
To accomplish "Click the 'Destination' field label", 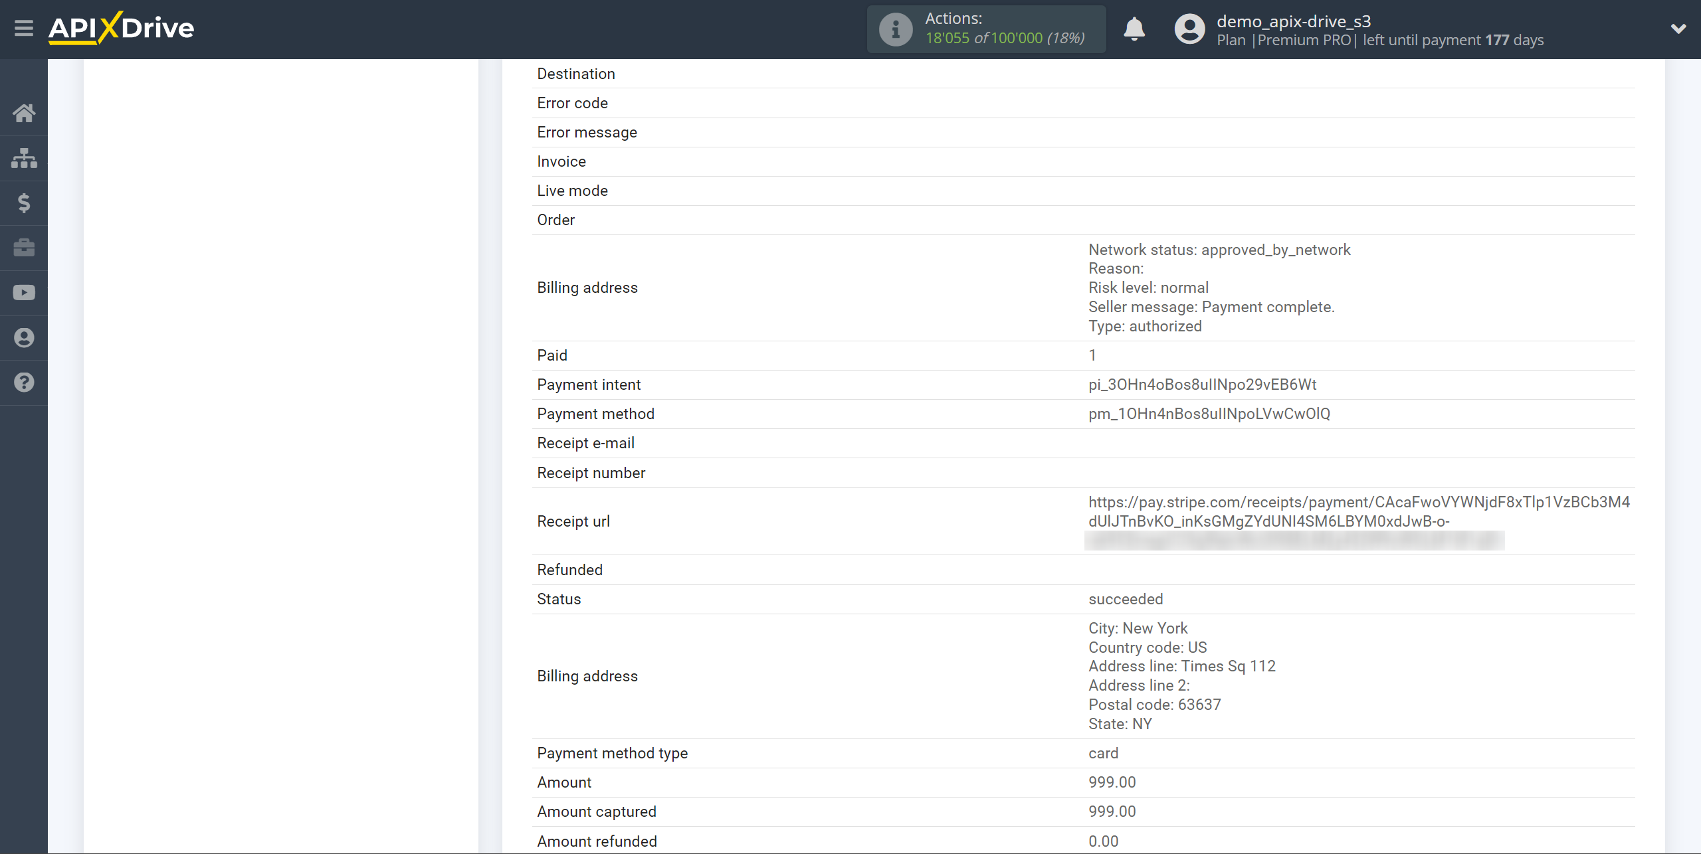I will tap(576, 74).
